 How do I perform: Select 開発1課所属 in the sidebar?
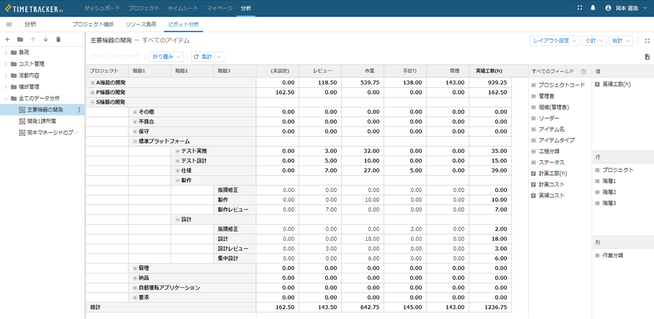click(45, 121)
